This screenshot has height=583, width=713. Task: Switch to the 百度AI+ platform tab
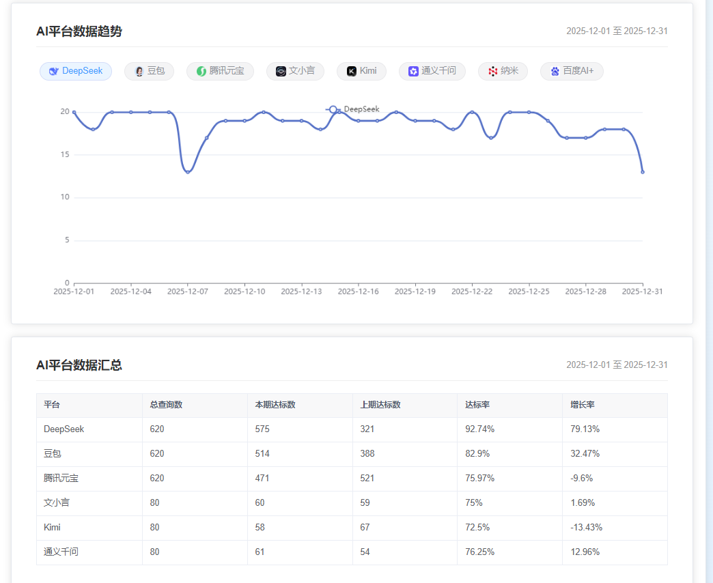click(x=572, y=72)
